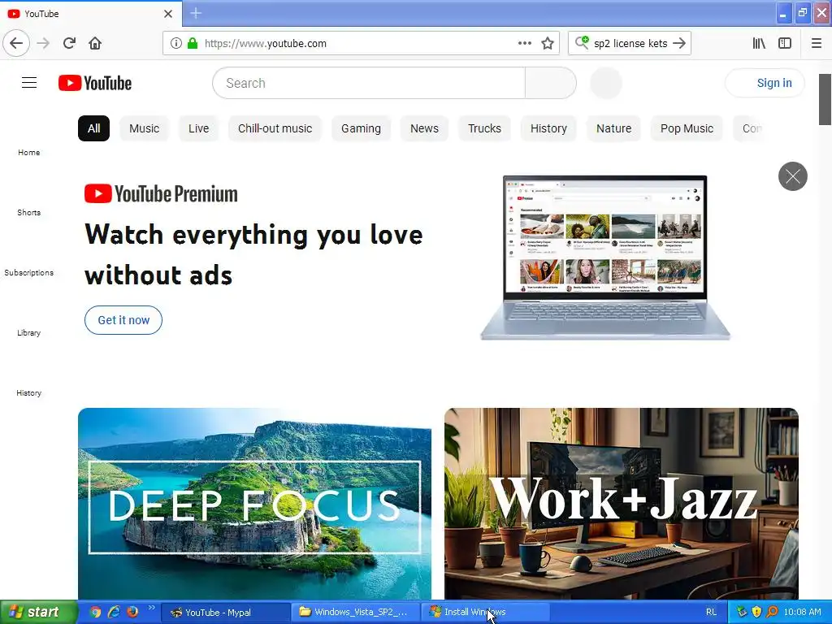Close the YouTube browser tab
Image resolution: width=832 pixels, height=624 pixels.
click(x=168, y=14)
